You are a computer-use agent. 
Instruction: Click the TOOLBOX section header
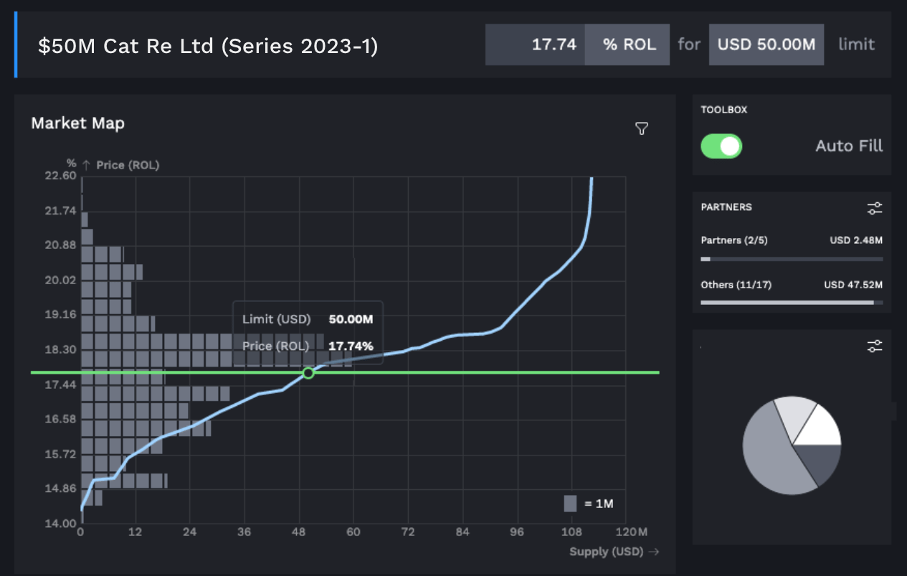tap(724, 110)
